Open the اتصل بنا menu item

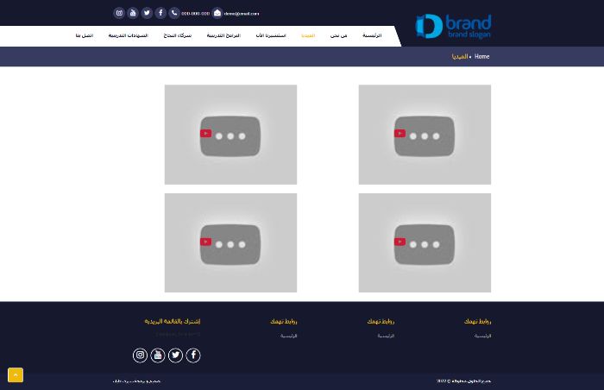[x=85, y=35]
